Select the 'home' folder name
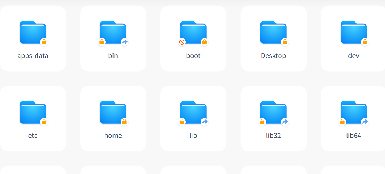Image resolution: width=385 pixels, height=174 pixels. [113, 136]
